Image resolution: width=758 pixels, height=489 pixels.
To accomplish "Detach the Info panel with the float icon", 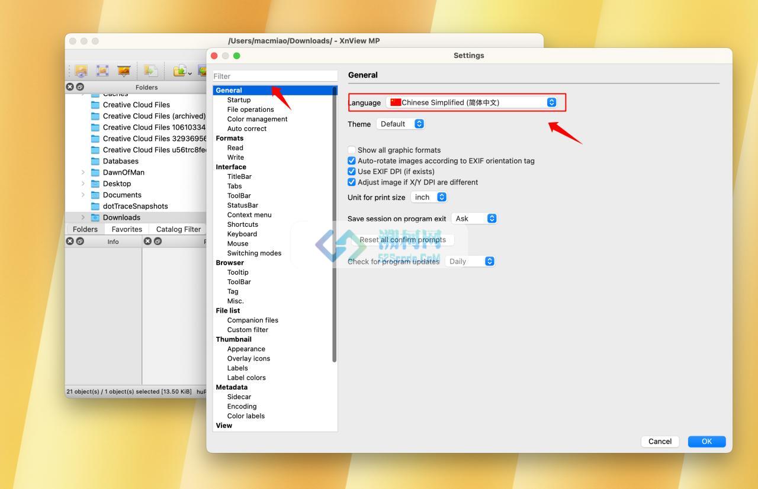I will (x=80, y=241).
